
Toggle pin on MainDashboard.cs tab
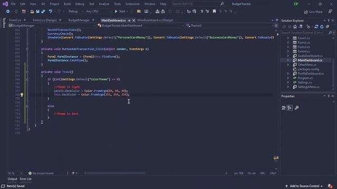(x=129, y=20)
